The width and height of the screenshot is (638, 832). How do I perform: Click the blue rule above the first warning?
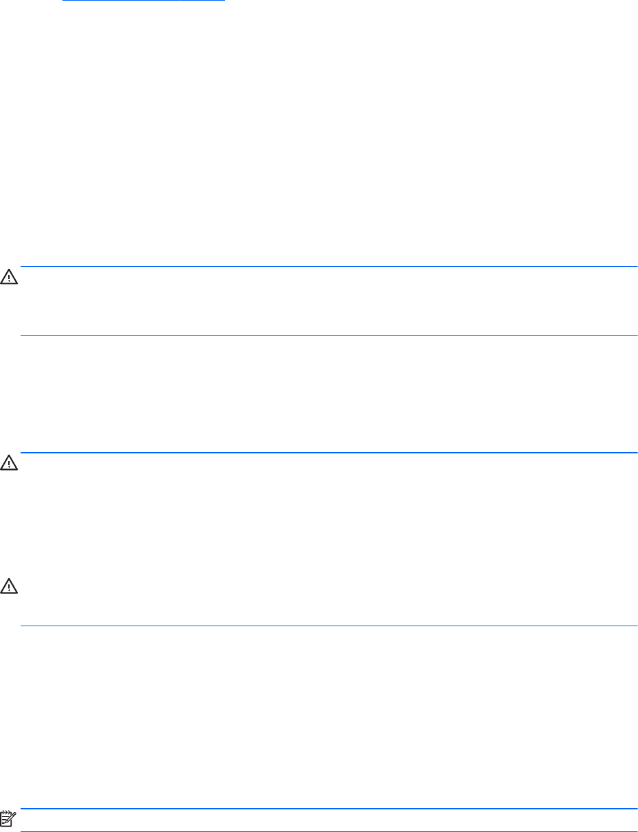(x=329, y=266)
